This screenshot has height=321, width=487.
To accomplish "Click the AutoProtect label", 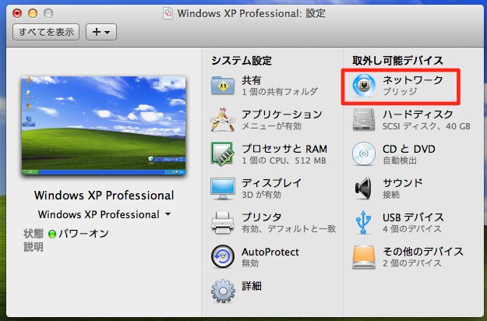I will point(270,252).
